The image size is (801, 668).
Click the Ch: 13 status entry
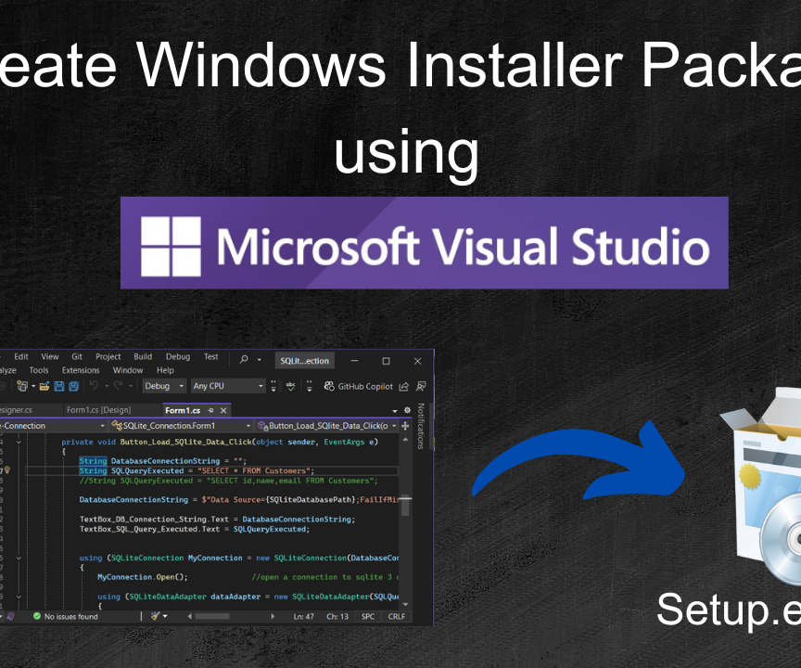click(337, 616)
